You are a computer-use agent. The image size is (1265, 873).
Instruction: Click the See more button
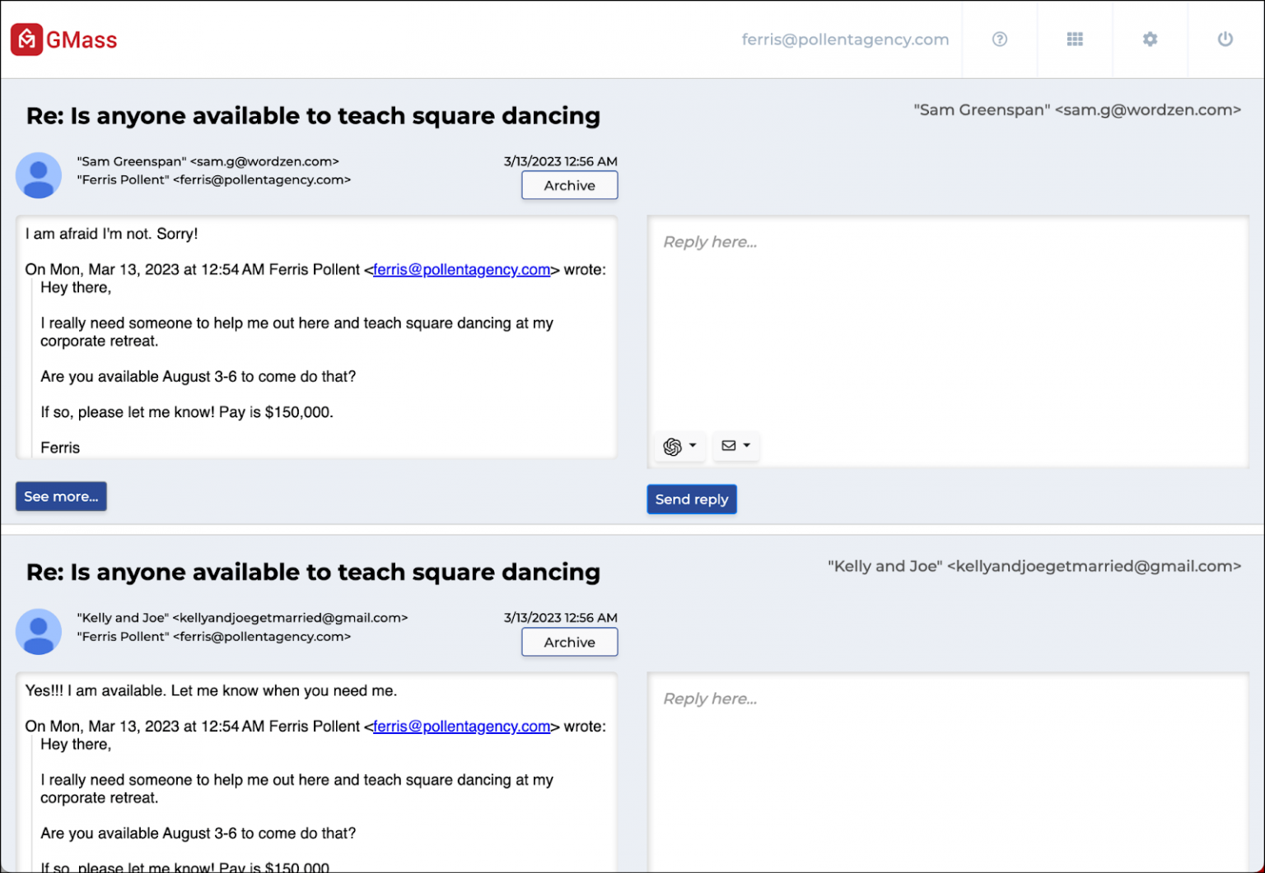coord(61,496)
